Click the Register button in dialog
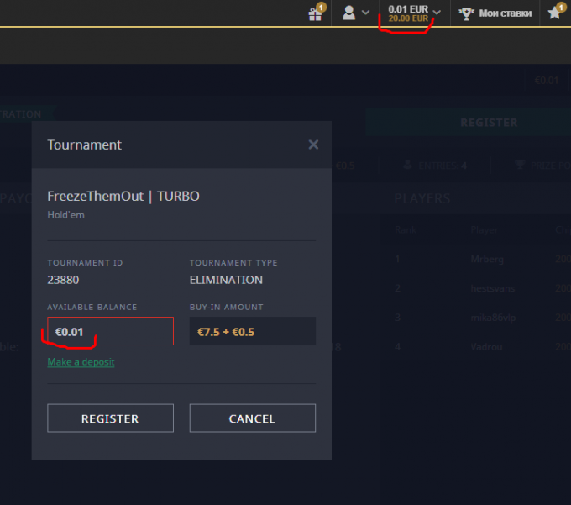Viewport: 571px width, 505px height. pos(110,418)
